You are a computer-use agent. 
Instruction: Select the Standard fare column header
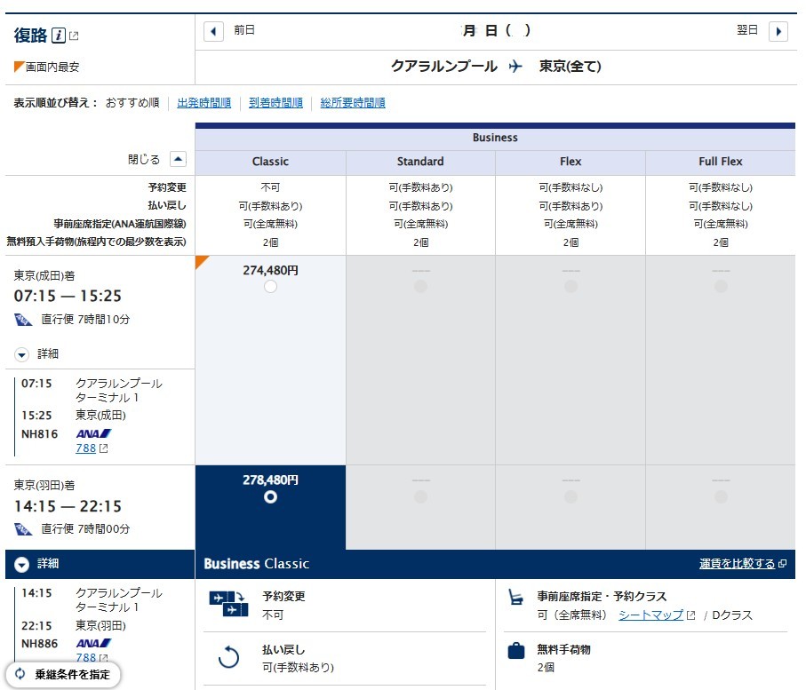(420, 162)
